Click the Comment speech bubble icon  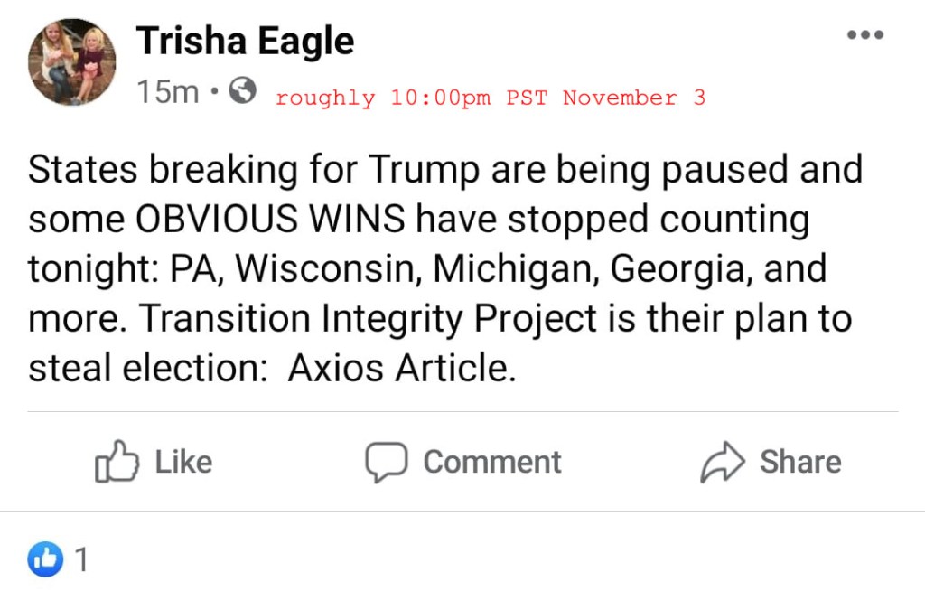[388, 462]
